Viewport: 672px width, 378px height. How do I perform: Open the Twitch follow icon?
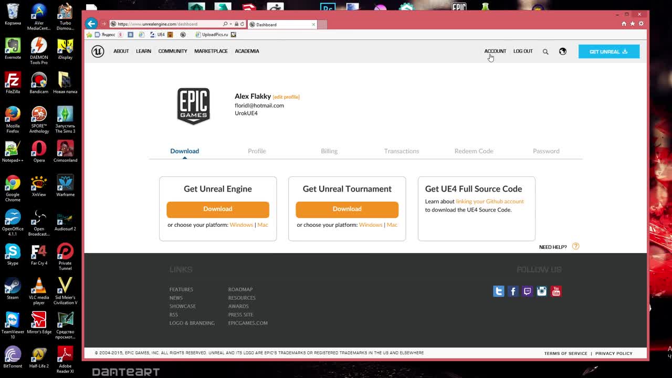pos(528,291)
